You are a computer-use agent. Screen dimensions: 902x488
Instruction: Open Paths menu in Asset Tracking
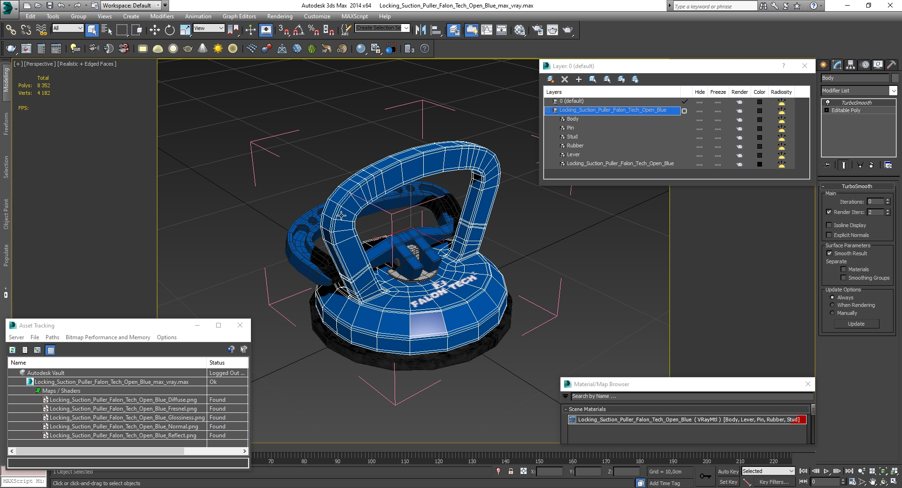click(x=52, y=337)
